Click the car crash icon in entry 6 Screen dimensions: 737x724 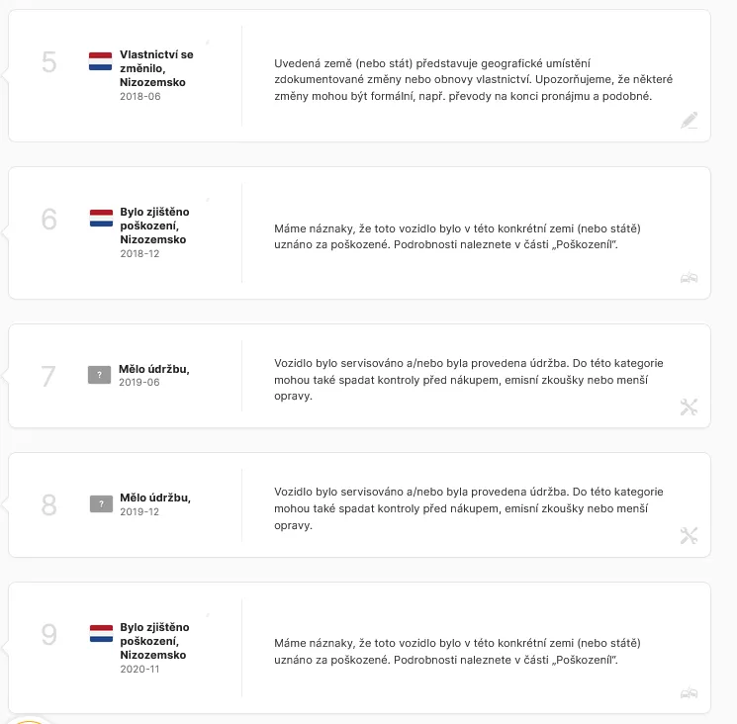690,278
